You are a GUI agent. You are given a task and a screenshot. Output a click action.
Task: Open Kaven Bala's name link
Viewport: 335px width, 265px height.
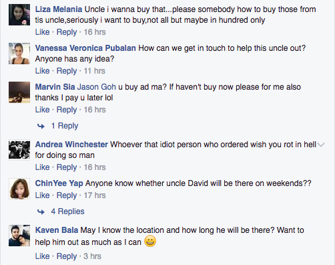[57, 230]
